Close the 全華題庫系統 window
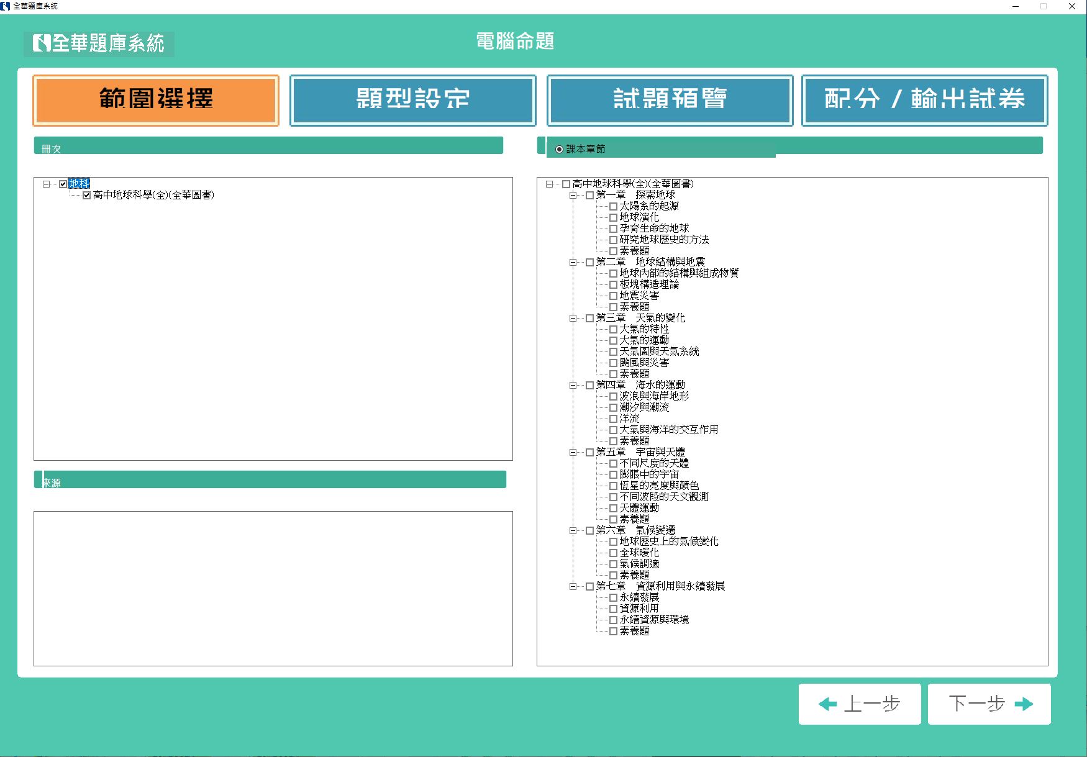Viewport: 1087px width, 757px height. click(x=1072, y=6)
